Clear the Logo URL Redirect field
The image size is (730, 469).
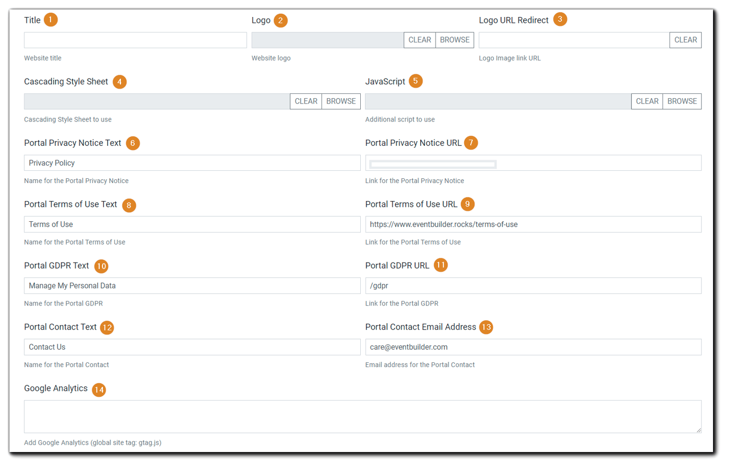(685, 40)
